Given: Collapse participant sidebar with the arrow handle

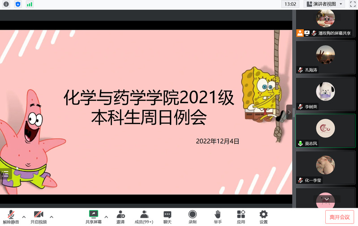Looking at the screenshot, I should click(289, 112).
